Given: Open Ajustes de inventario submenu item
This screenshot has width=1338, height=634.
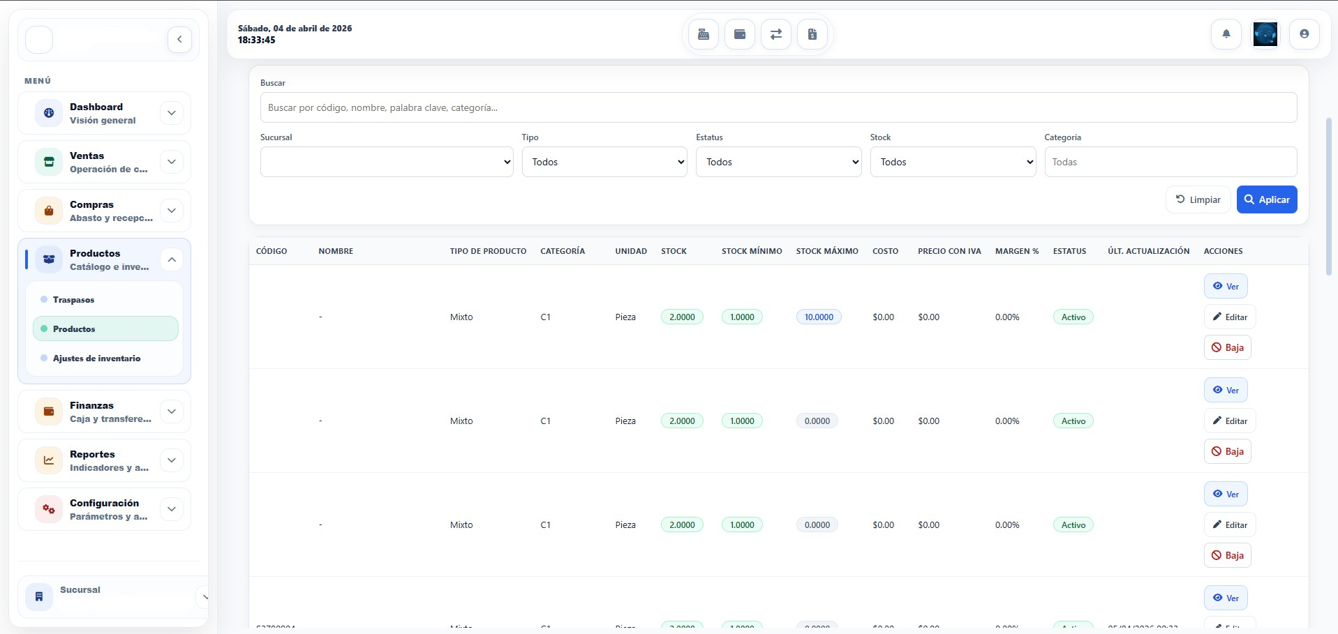Looking at the screenshot, I should [96, 358].
